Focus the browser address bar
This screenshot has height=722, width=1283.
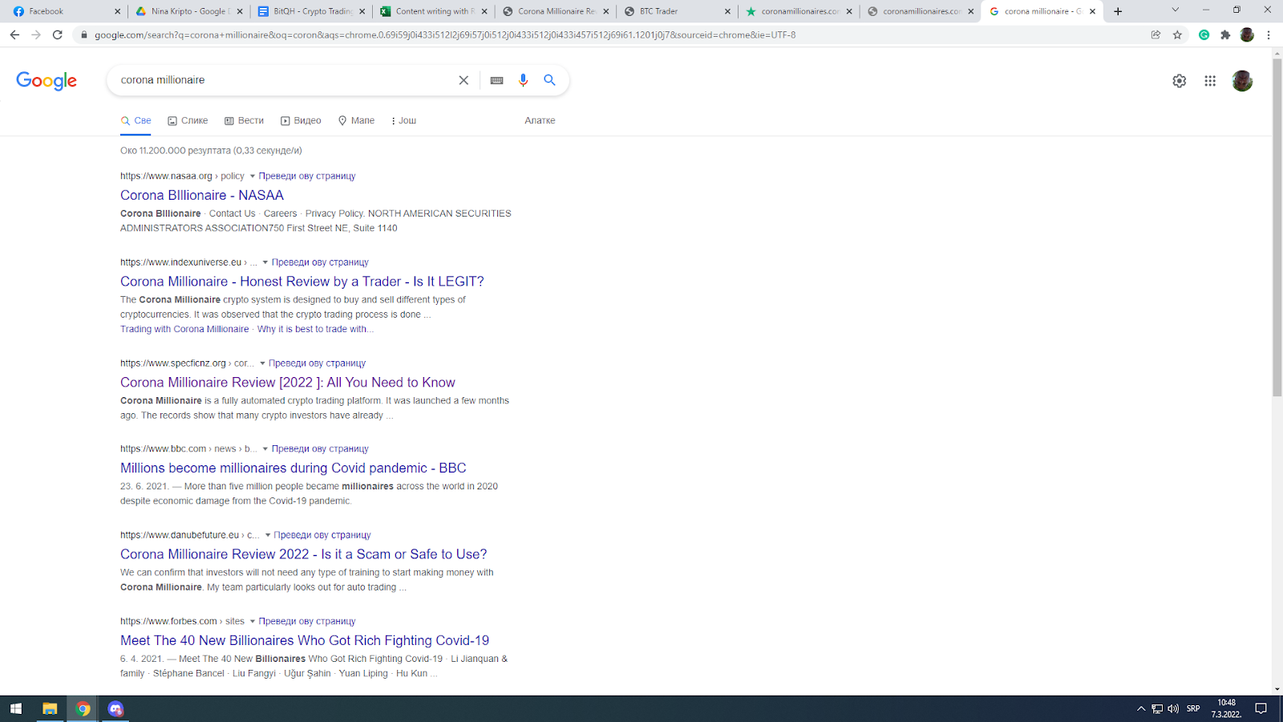click(609, 34)
